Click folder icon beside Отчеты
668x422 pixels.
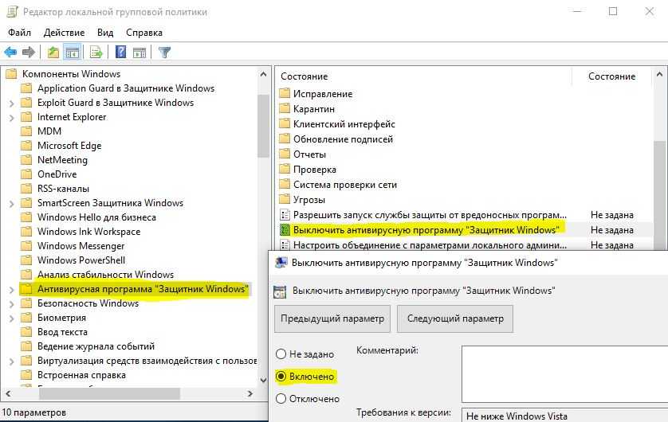pyautogui.click(x=285, y=154)
